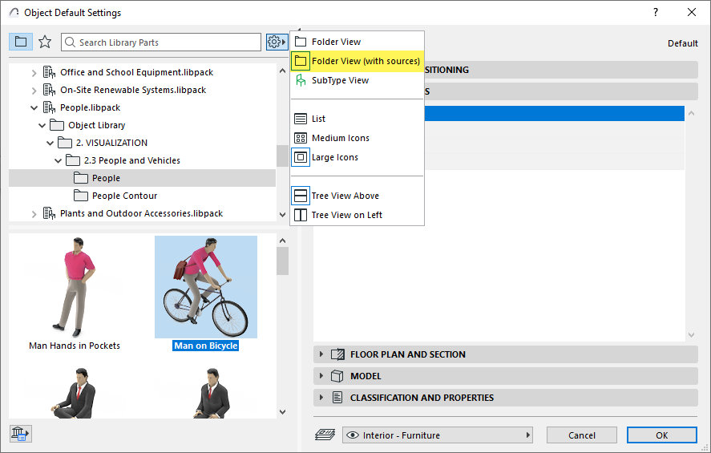This screenshot has height=453, width=711.
Task: Click the folder view icon in toolbar
Action: click(x=21, y=42)
